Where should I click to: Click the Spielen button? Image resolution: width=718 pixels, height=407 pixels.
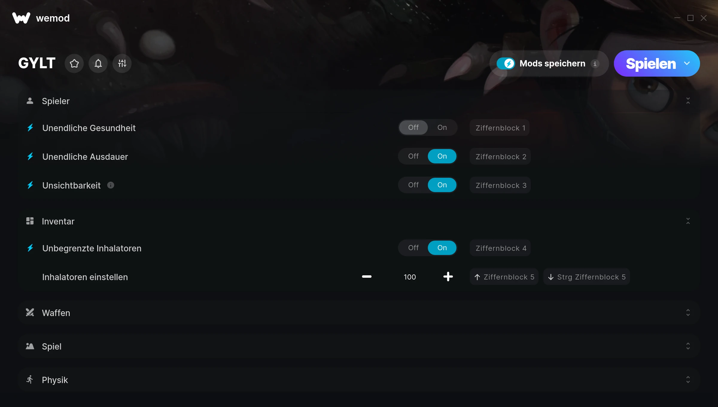coord(651,63)
